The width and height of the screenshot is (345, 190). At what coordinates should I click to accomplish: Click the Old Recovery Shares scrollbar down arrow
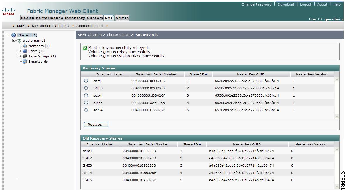pyautogui.click(x=337, y=186)
